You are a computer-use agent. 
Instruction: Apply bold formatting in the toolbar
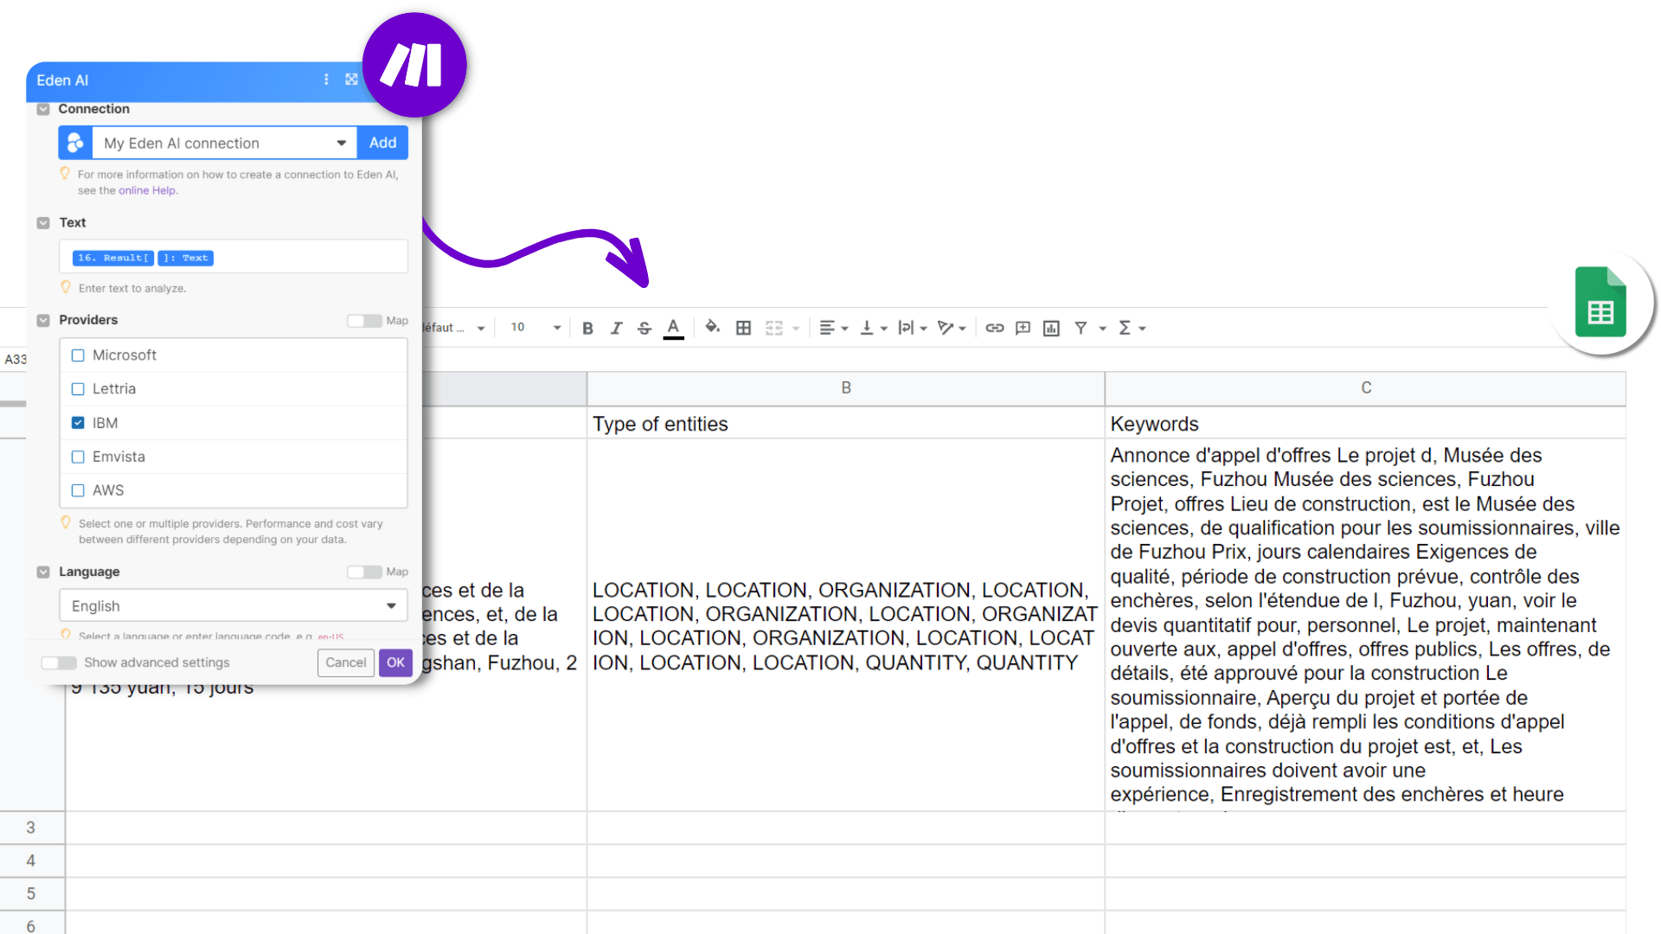point(587,328)
